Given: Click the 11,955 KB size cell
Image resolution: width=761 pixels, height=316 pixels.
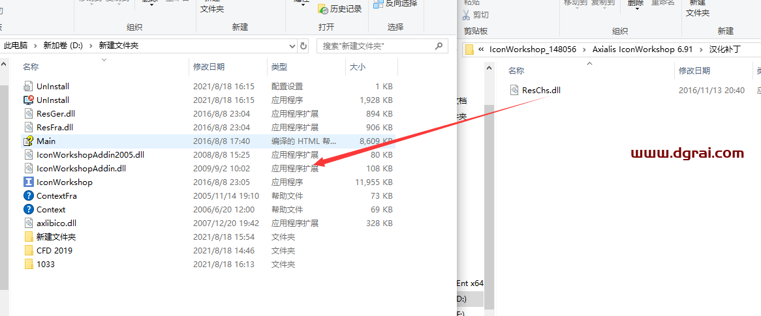Looking at the screenshot, I should tap(374, 182).
